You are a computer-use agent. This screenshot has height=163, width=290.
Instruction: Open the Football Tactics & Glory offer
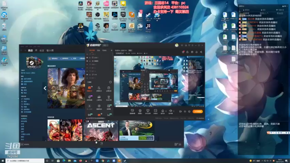tap(137, 130)
